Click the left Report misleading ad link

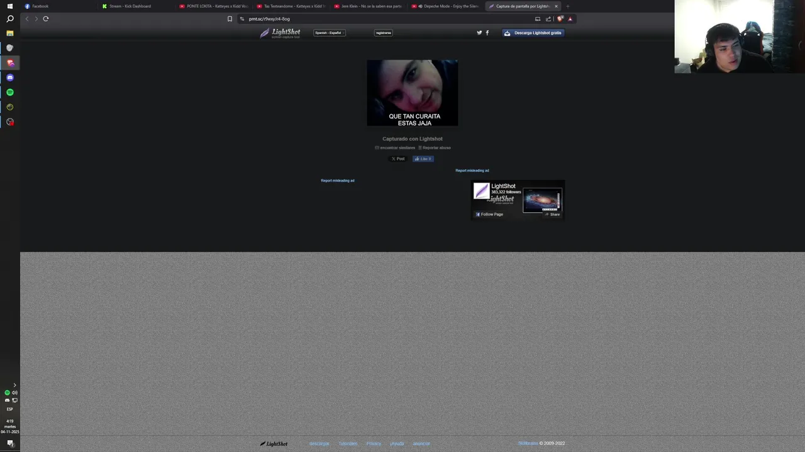coord(338,181)
